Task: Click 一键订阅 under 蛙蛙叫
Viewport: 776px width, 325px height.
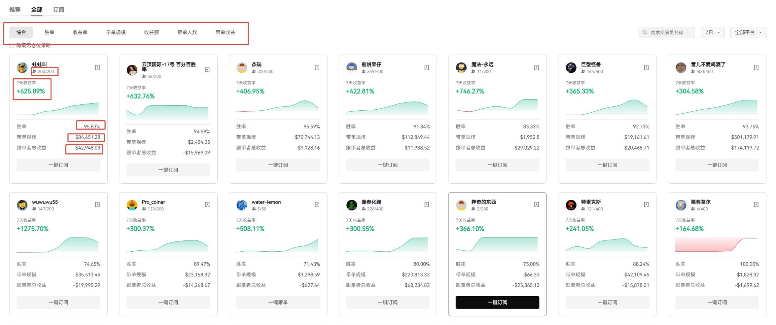Action: tap(58, 164)
